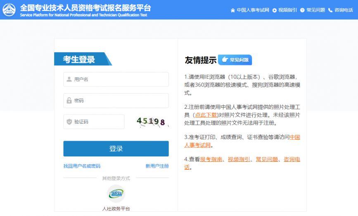The height and width of the screenshot is (216, 358).
Task: Click the 12333 人社政务平台 login icon
Action: pyautogui.click(x=116, y=194)
